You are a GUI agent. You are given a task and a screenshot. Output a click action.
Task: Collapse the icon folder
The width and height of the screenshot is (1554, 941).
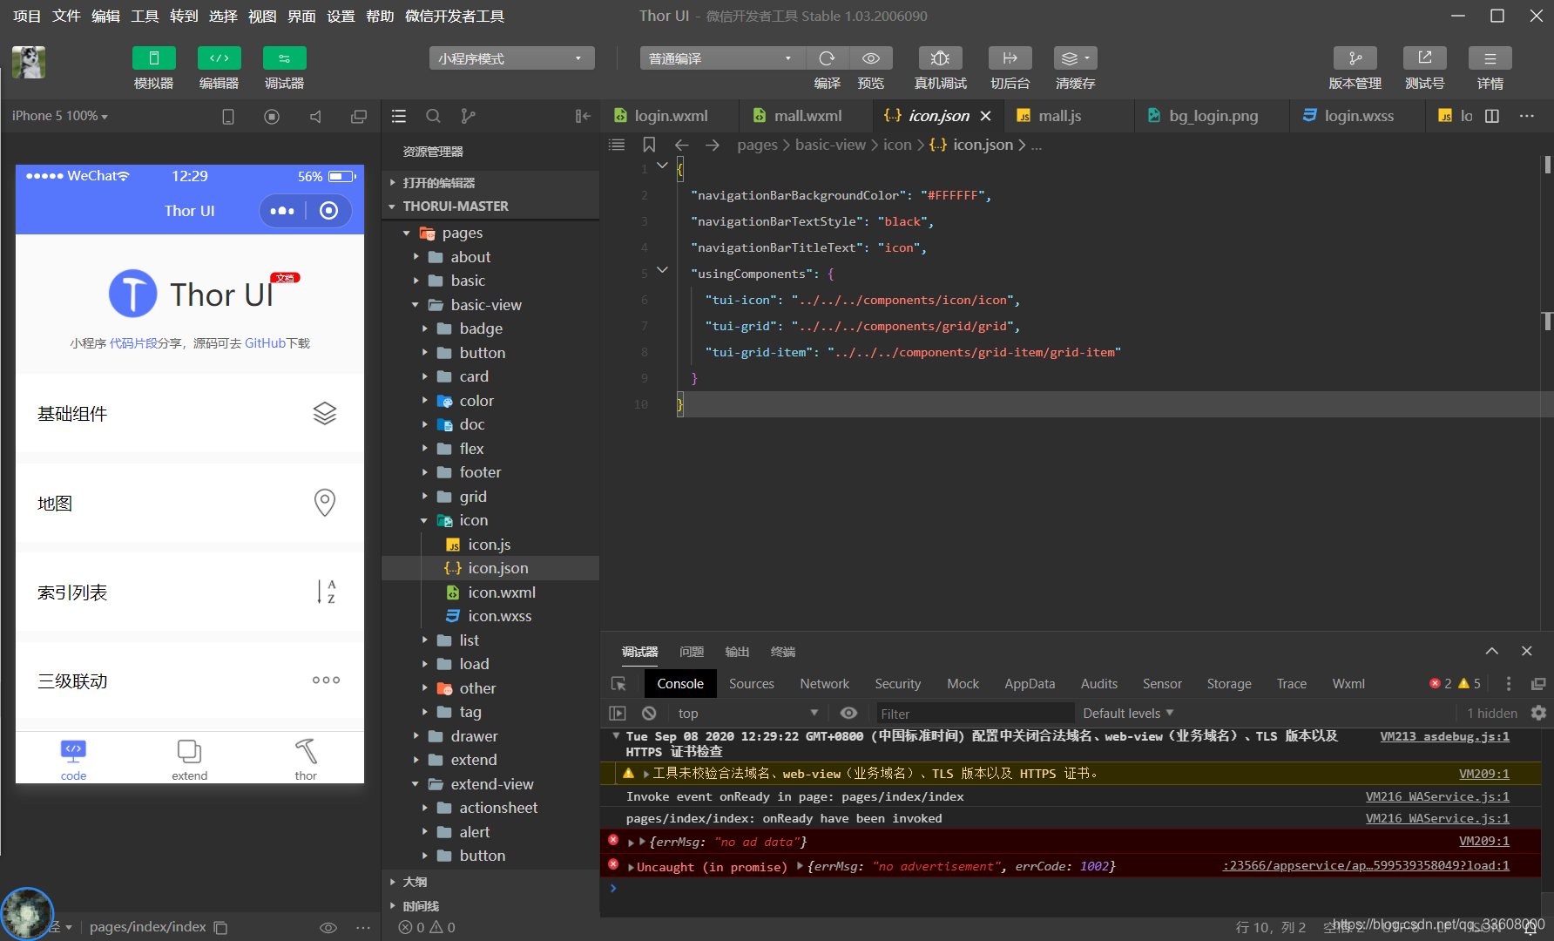click(x=490, y=520)
